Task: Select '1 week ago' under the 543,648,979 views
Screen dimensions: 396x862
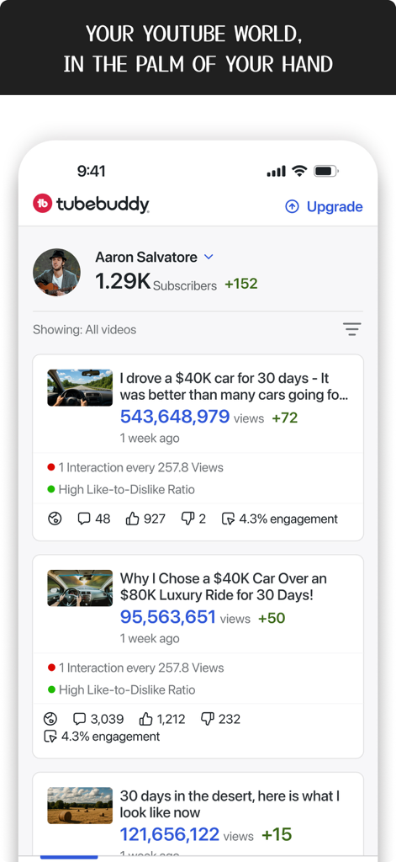Action: [150, 438]
